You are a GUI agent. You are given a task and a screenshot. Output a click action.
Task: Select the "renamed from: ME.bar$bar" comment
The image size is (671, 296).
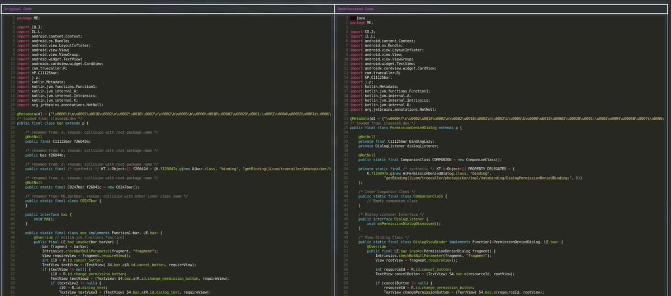[106, 196]
